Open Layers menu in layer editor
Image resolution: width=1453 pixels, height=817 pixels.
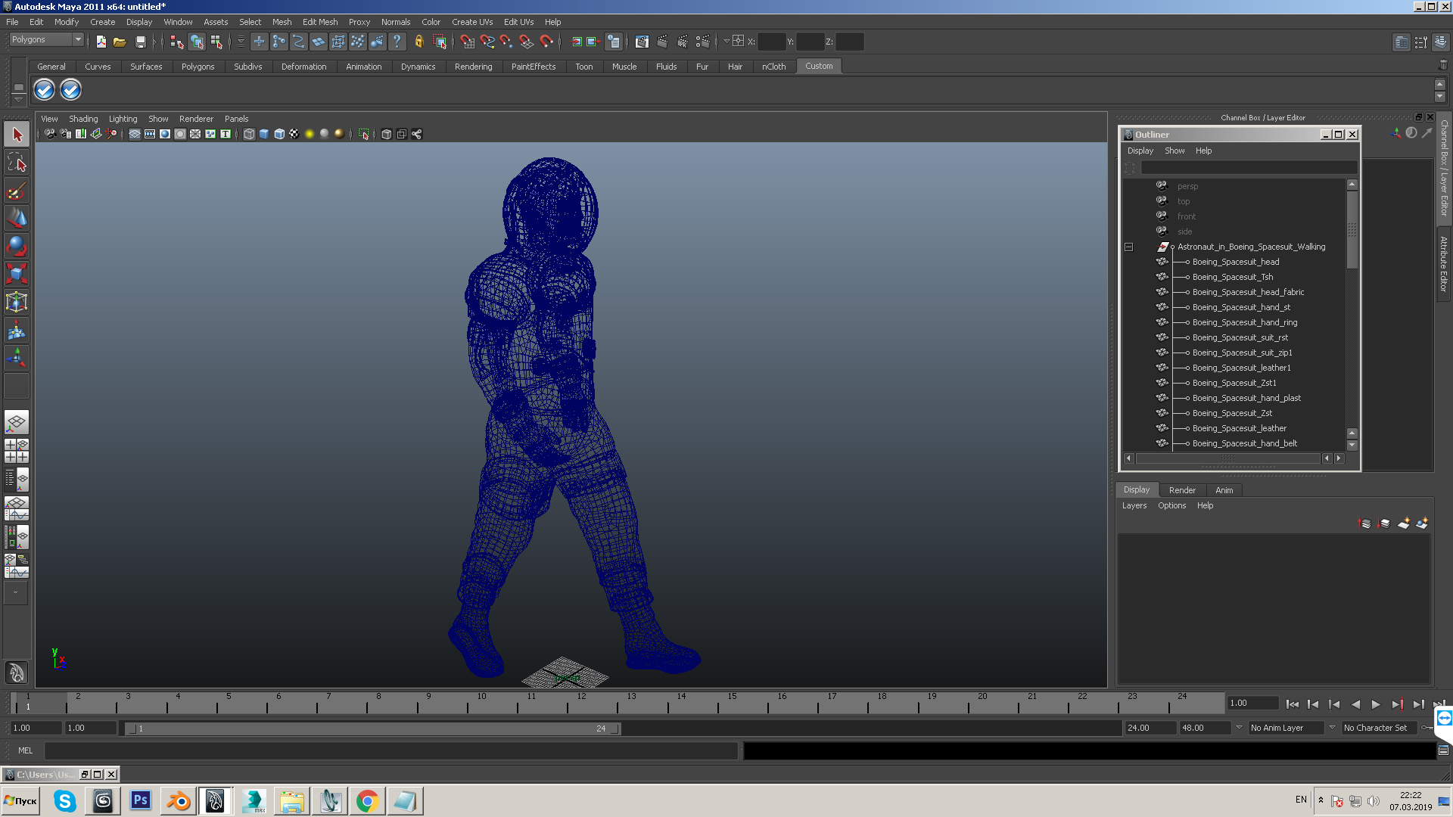click(x=1134, y=505)
